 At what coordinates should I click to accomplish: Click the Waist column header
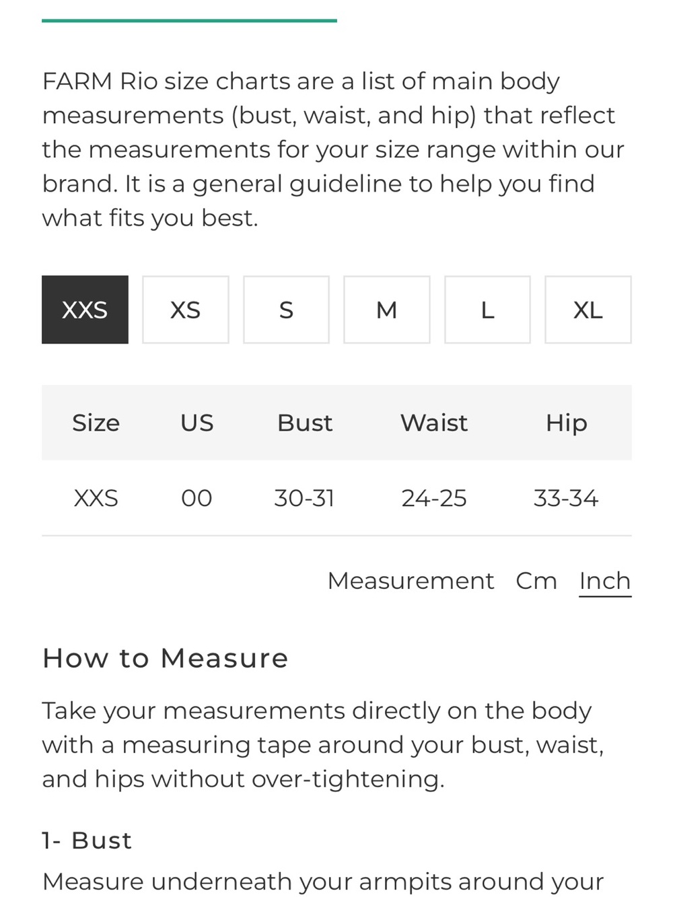[x=434, y=423]
